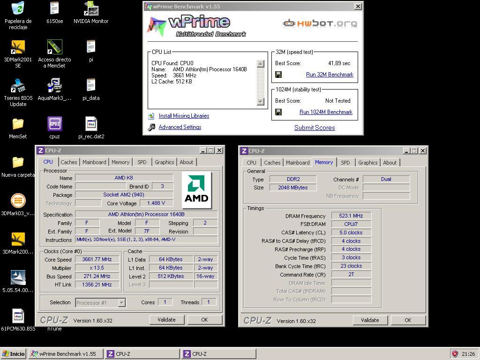Open the Papelera de reciclaje desktop icon
480x360 pixels.
[18, 8]
